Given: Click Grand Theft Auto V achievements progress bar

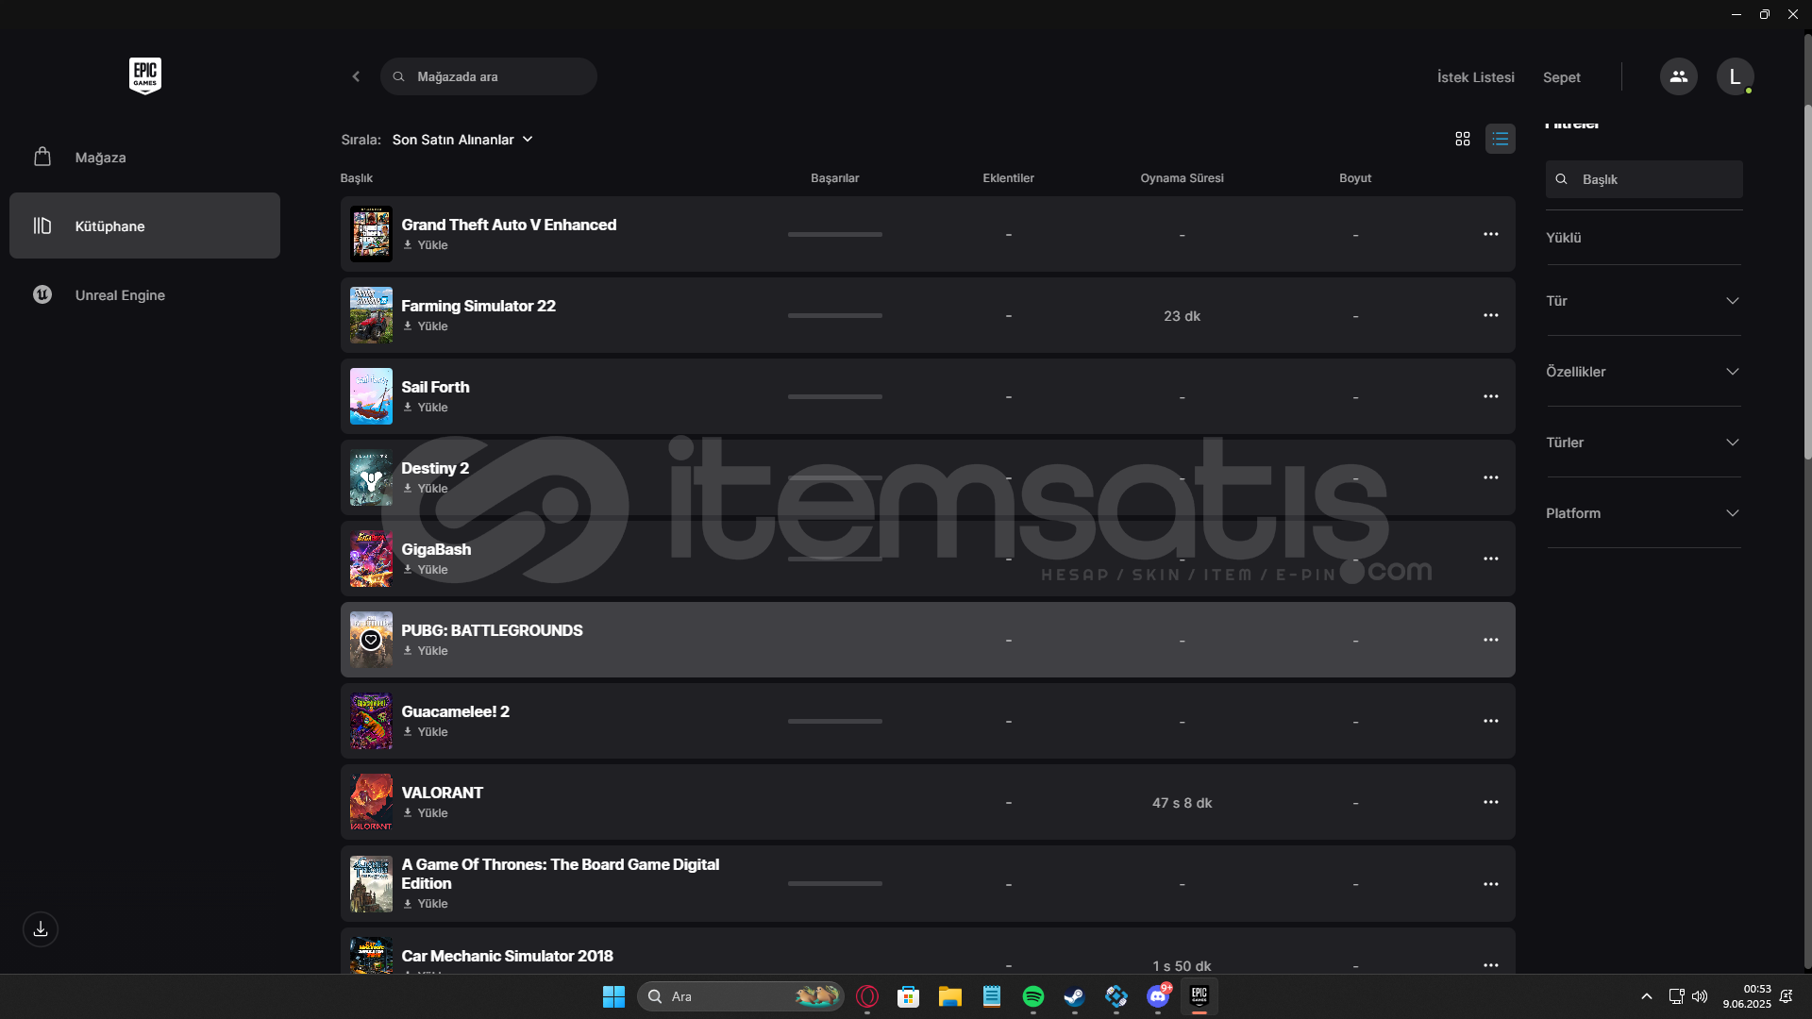Looking at the screenshot, I should [835, 234].
